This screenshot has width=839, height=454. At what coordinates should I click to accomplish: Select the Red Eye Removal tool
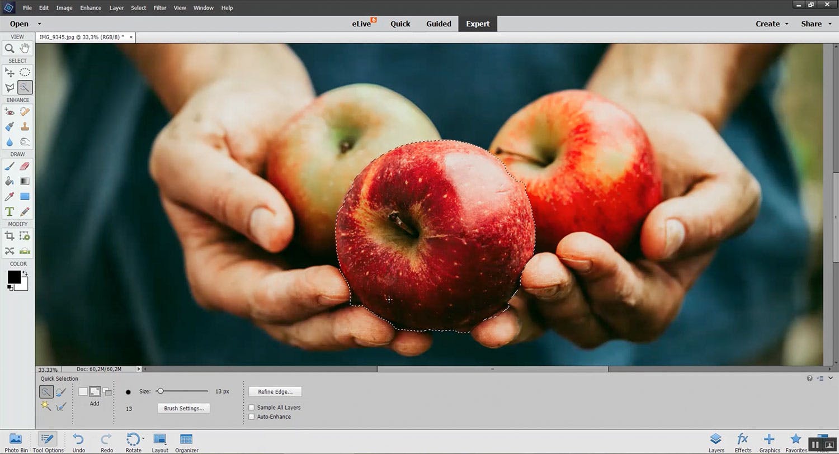10,112
